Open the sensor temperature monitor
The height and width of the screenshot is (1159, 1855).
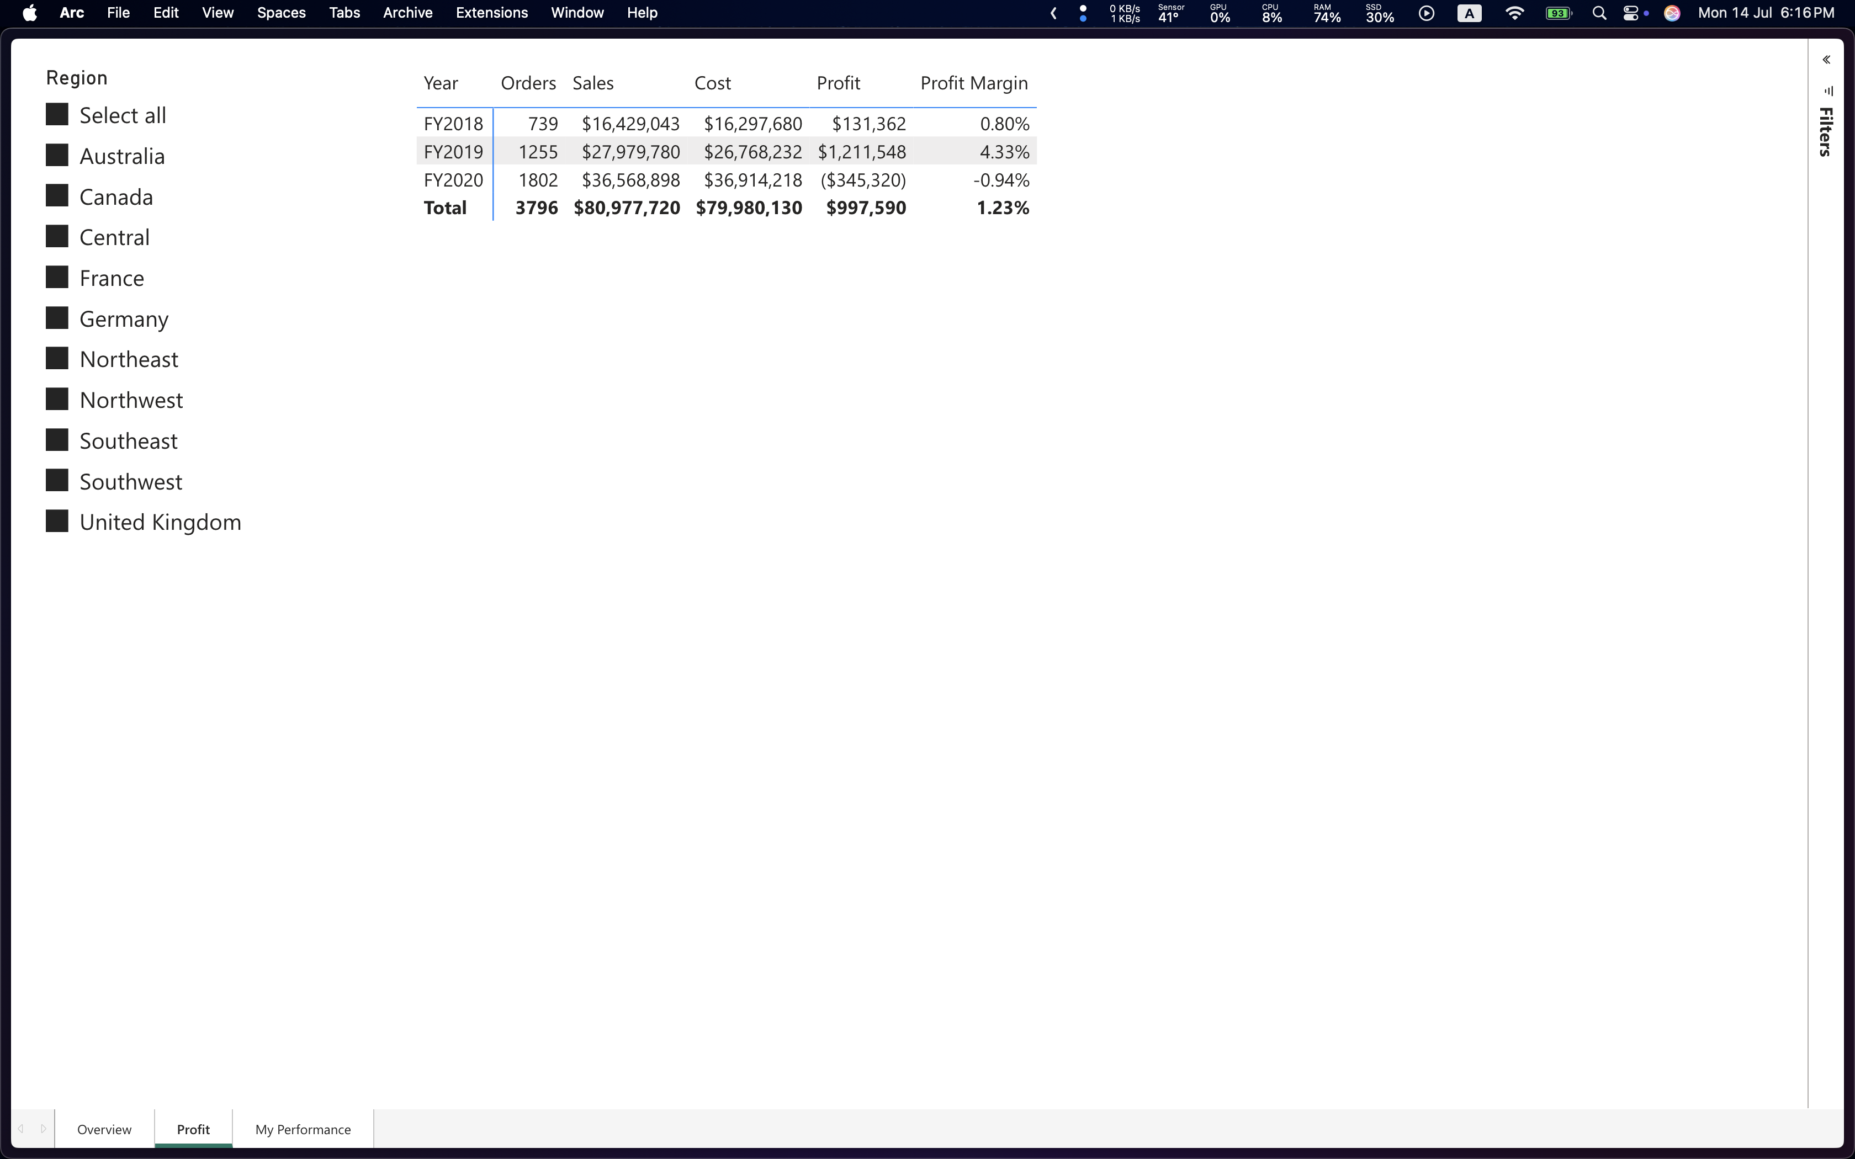1170,13
